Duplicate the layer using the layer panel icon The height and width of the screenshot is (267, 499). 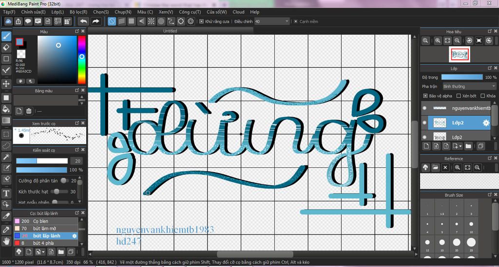480,146
